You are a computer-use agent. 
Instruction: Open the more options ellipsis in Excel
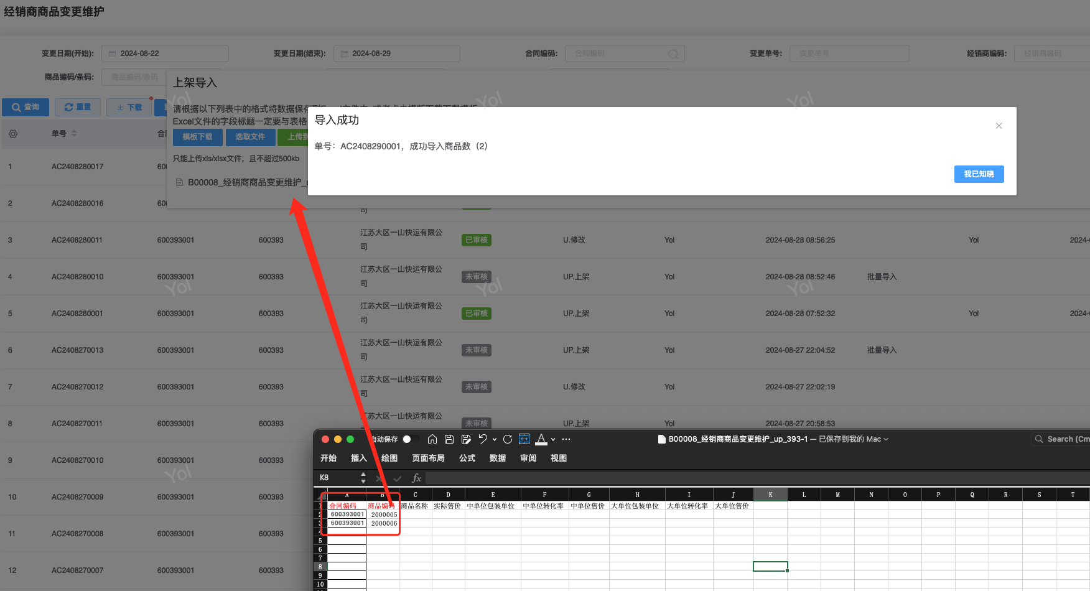pos(566,439)
